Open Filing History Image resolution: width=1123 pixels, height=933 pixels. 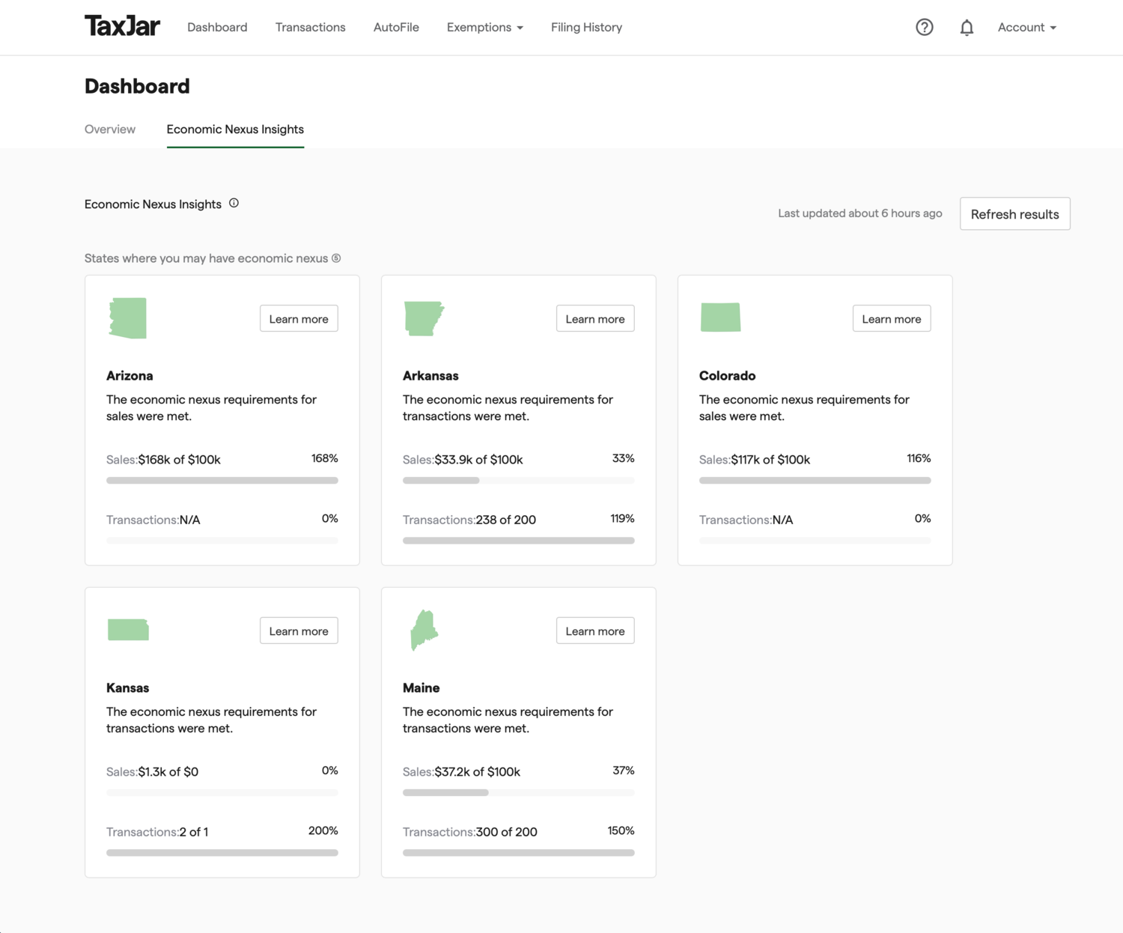pyautogui.click(x=586, y=27)
